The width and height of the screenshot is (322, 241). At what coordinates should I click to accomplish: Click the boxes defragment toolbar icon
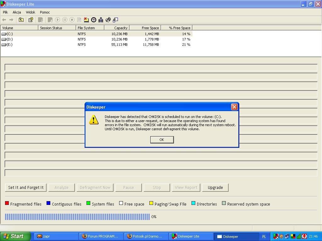click(108, 20)
